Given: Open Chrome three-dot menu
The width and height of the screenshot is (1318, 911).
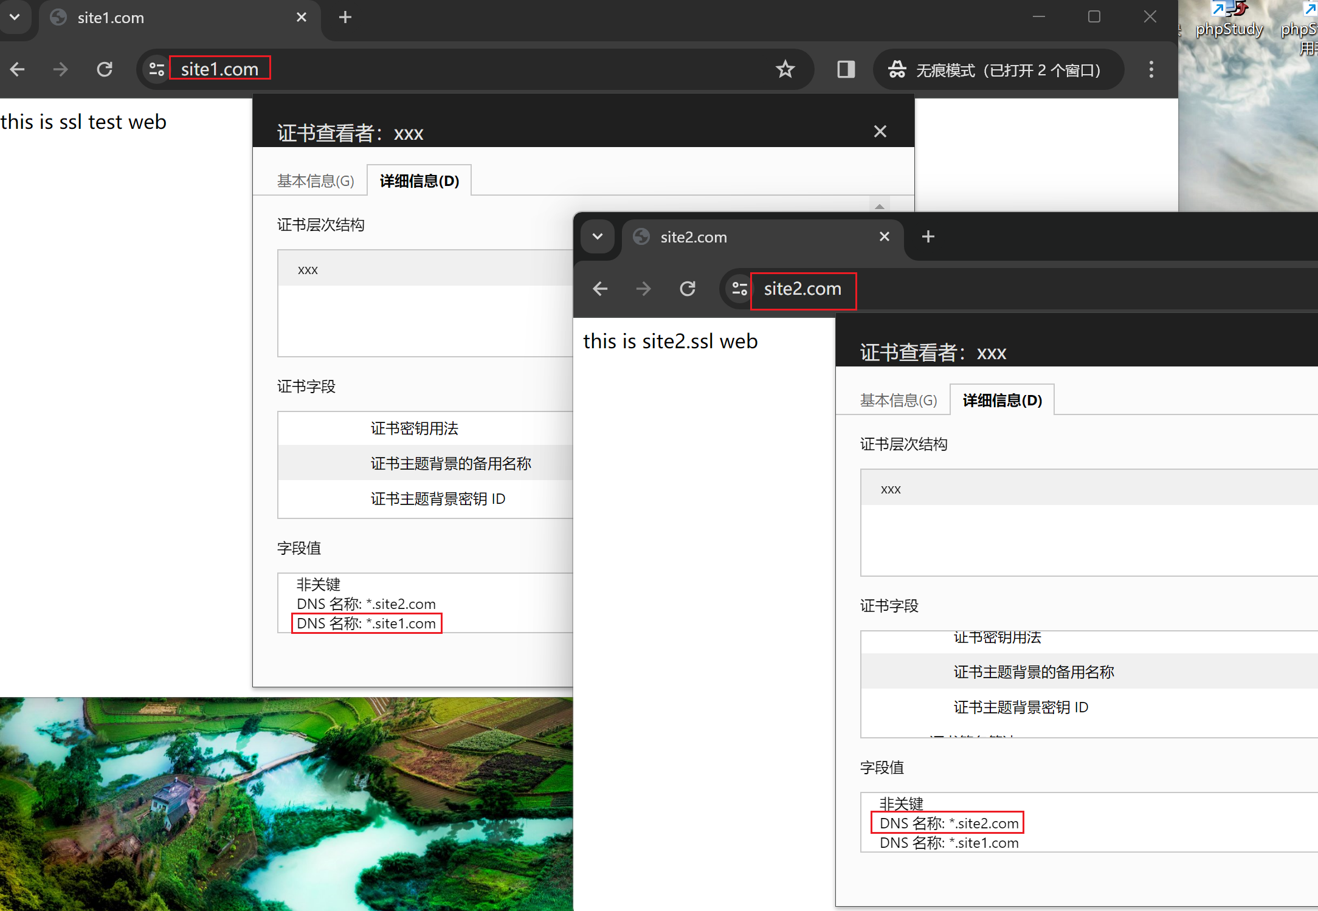Looking at the screenshot, I should [1151, 69].
